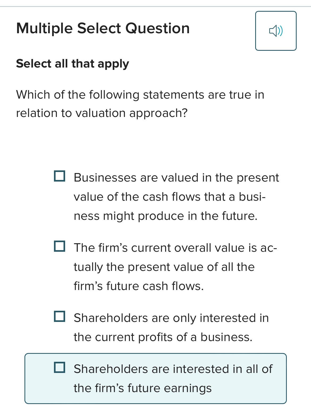Screen dimensions: 311x416
Task: Check the 'firm's current overall value' statement
Action: click(x=59, y=246)
